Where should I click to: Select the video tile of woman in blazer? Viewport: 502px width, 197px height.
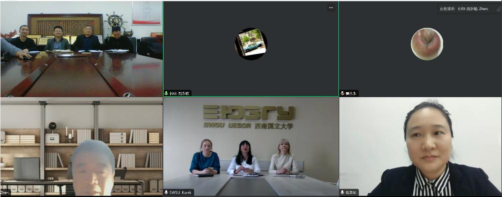coord(420,147)
